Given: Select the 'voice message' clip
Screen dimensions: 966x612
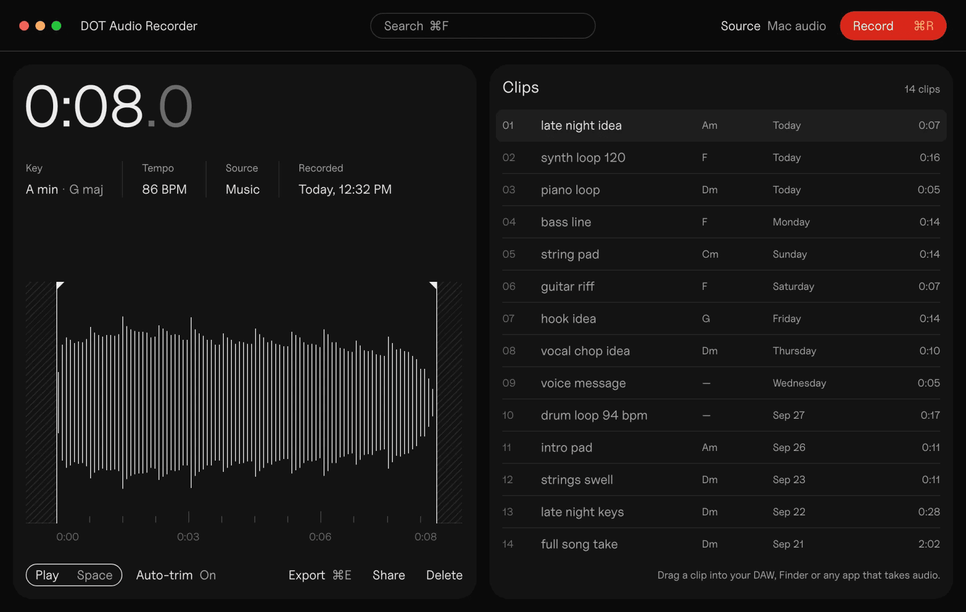Looking at the screenshot, I should tap(721, 383).
